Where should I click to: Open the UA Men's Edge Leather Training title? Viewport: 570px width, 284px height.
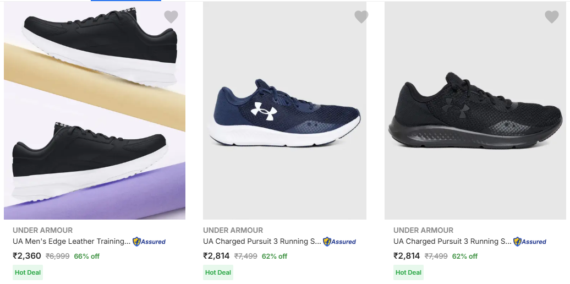point(72,241)
